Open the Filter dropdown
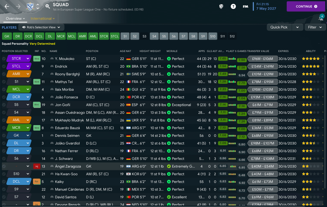This screenshot has height=207, width=327. point(315,27)
